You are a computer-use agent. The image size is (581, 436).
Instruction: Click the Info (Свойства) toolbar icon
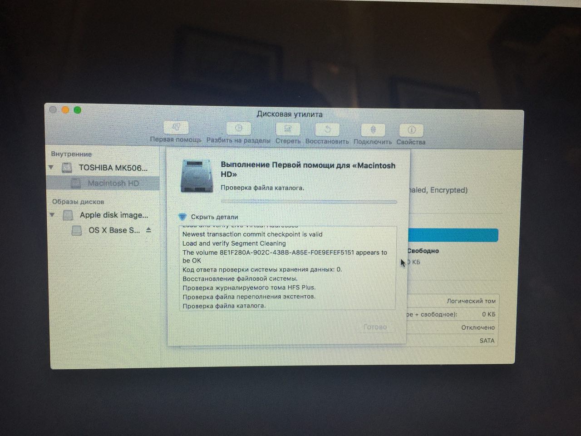pyautogui.click(x=411, y=130)
